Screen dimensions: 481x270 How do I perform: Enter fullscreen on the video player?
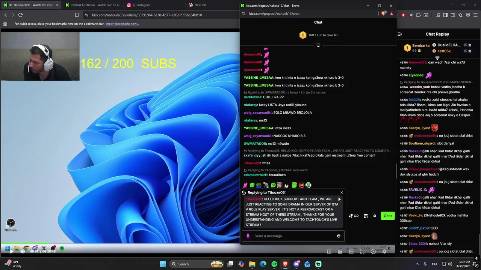pos(362,252)
